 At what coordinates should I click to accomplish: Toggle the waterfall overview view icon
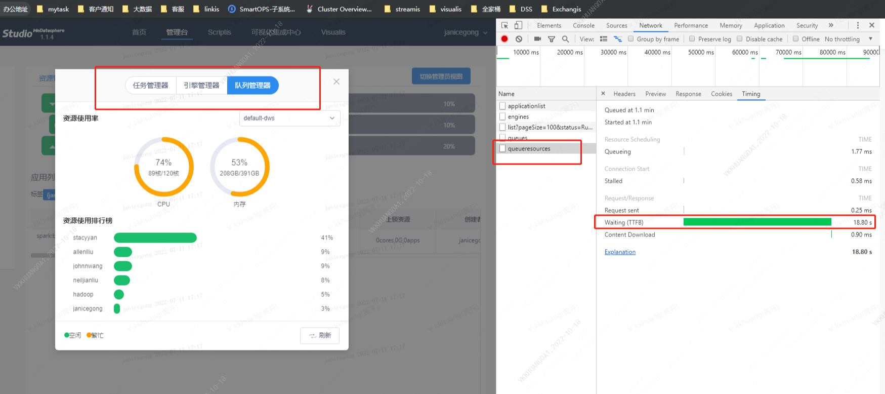click(617, 38)
